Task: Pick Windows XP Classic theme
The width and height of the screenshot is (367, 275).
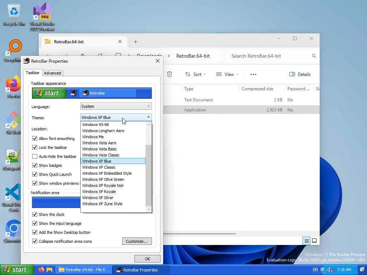Action: point(113,167)
